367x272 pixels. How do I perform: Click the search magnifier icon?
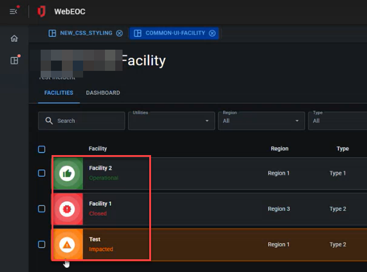pyautogui.click(x=49, y=121)
